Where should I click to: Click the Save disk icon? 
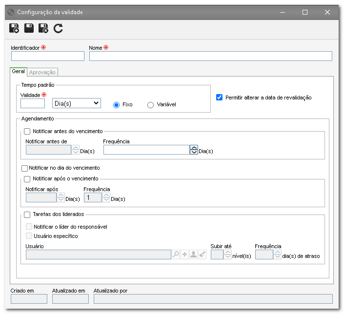pos(29,28)
